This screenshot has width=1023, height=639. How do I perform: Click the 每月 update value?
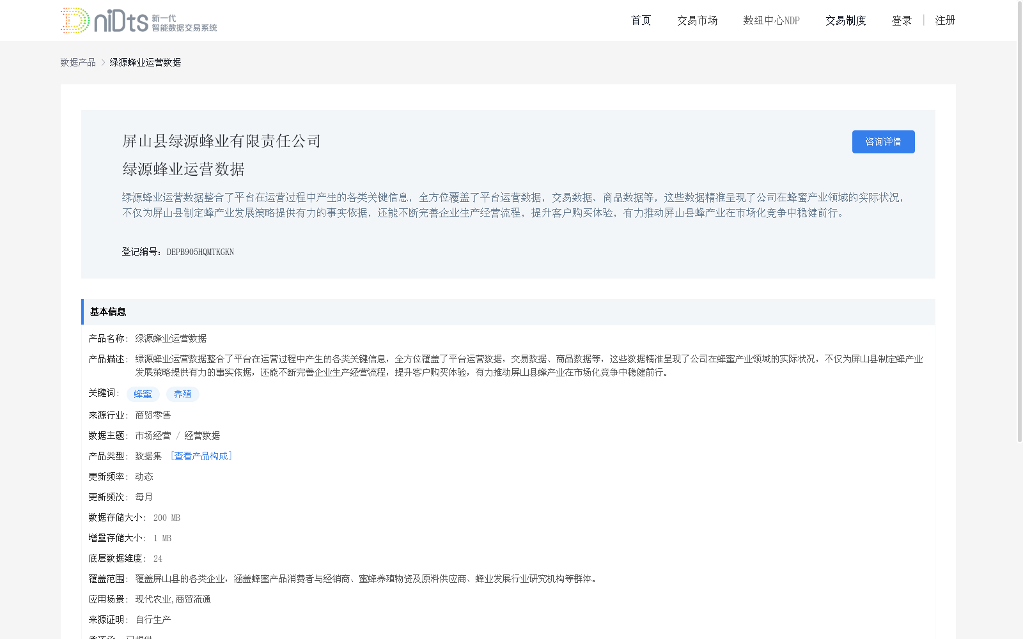click(144, 497)
